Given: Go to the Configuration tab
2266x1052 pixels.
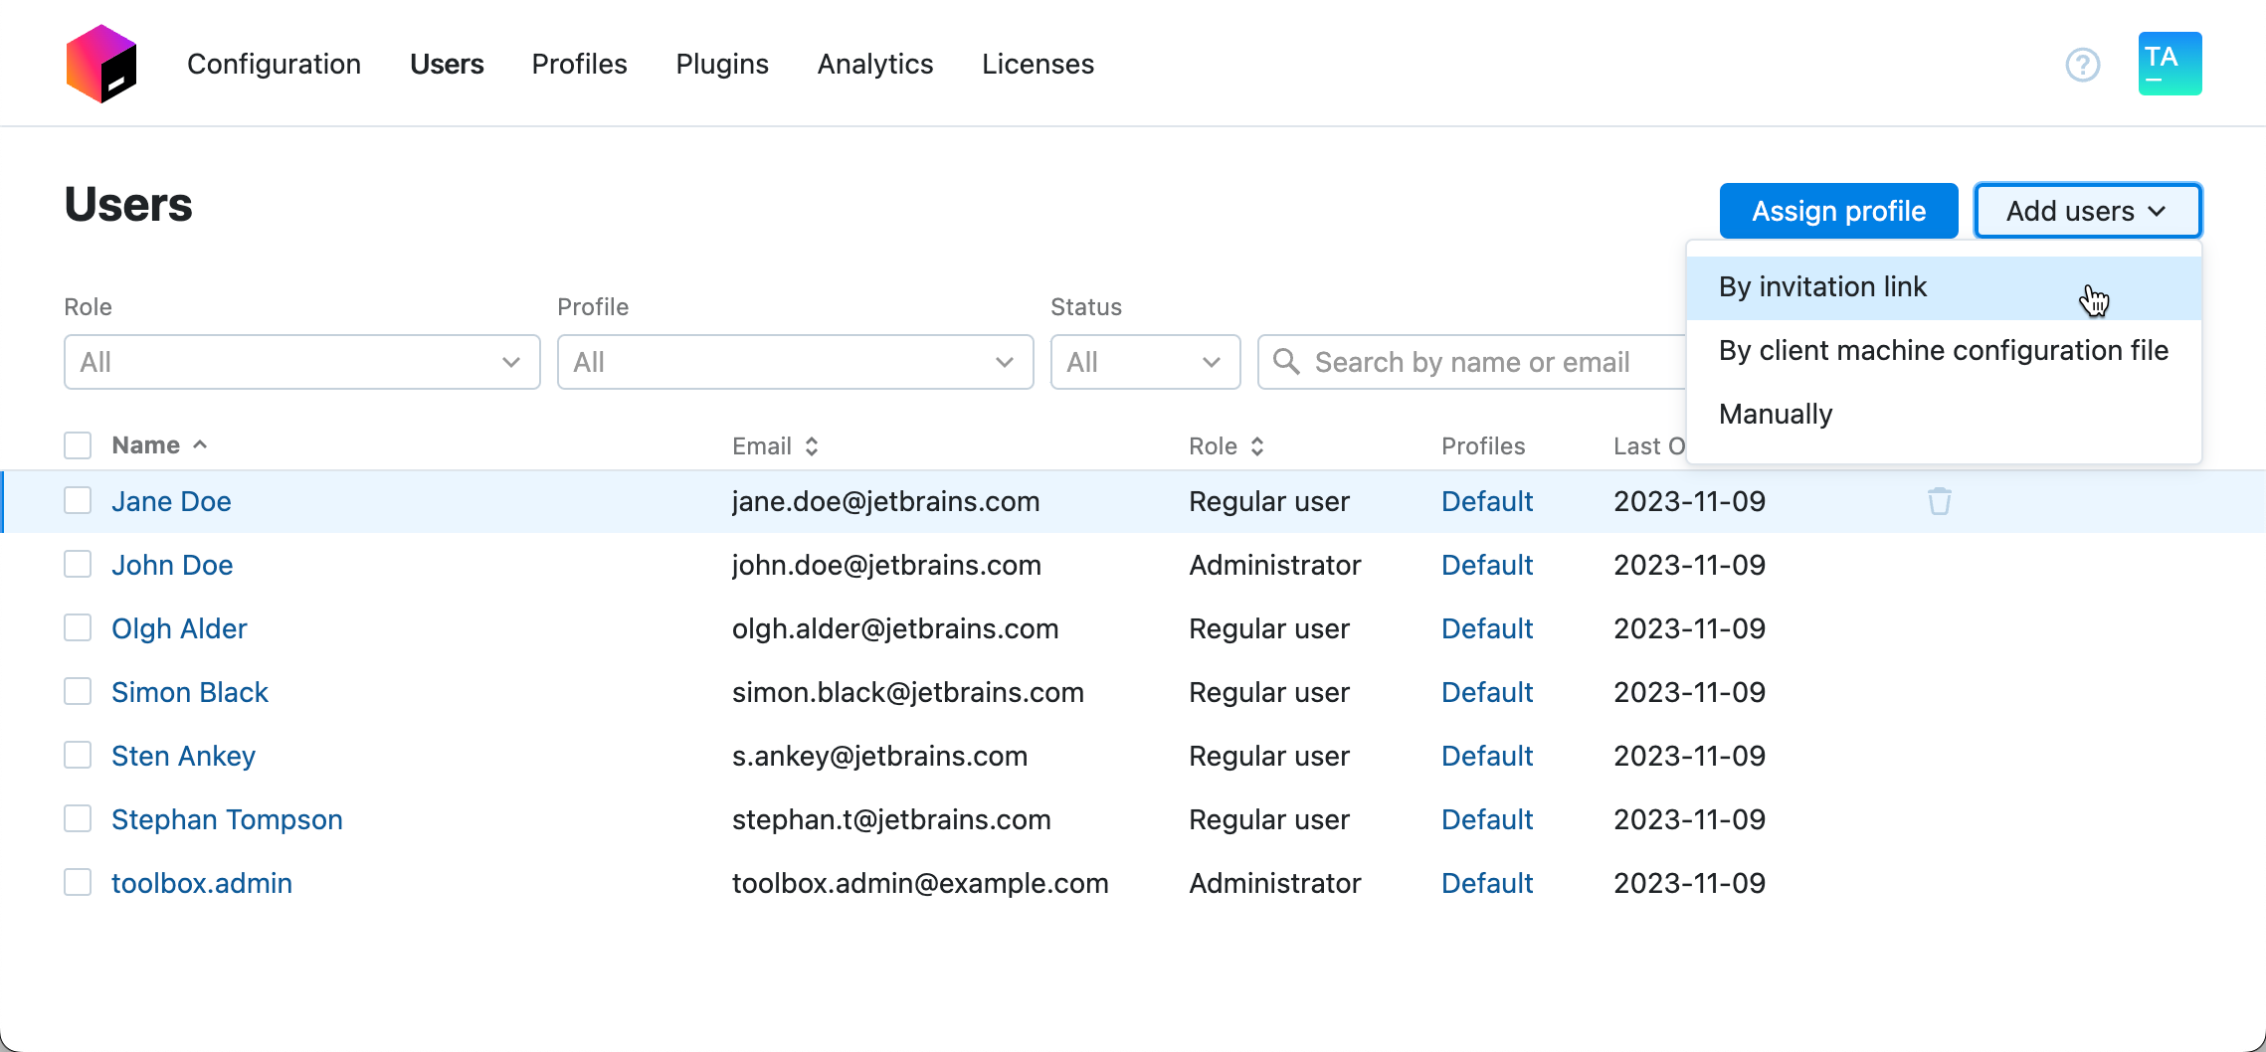Looking at the screenshot, I should pyautogui.click(x=274, y=64).
